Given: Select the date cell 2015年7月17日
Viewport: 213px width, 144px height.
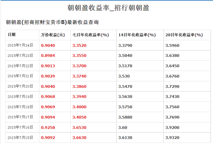Looking at the screenshot, I should coord(20,117).
